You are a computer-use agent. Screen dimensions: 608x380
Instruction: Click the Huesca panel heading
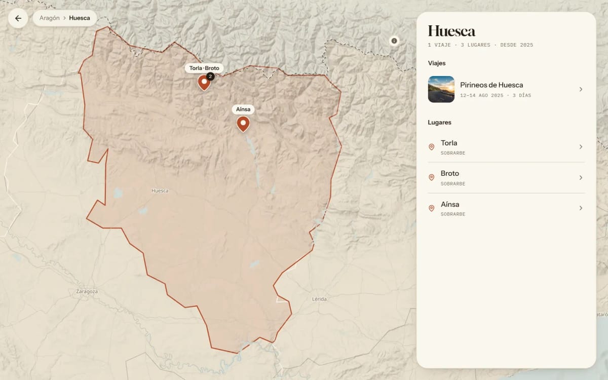coord(451,31)
